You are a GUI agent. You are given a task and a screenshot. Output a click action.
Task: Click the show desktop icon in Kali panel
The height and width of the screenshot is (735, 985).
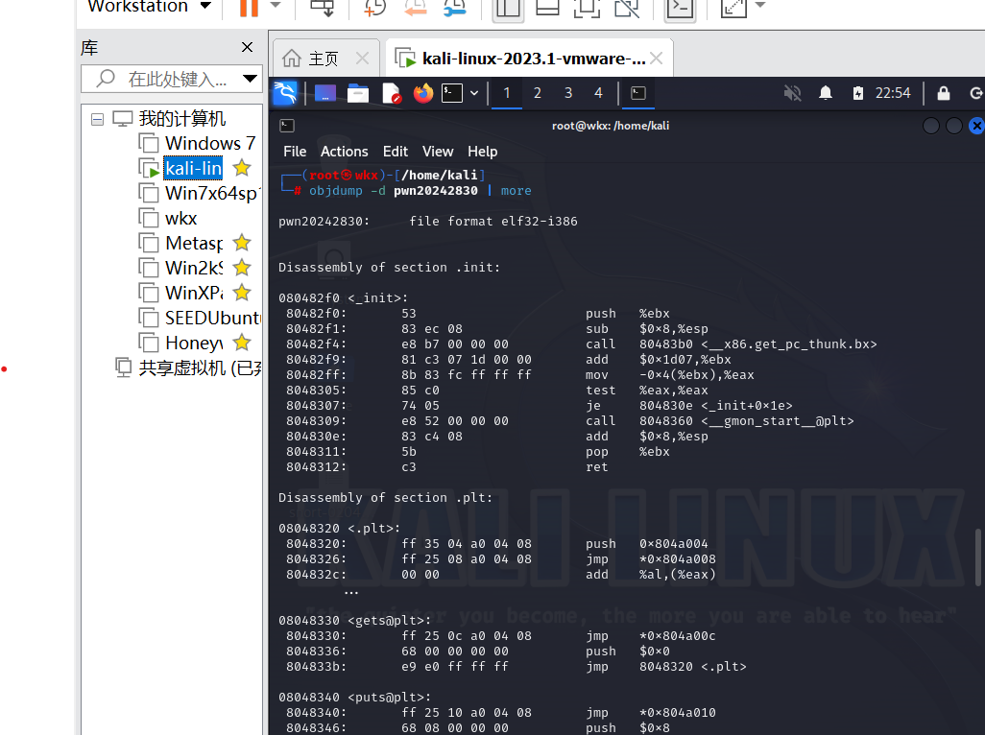[325, 93]
